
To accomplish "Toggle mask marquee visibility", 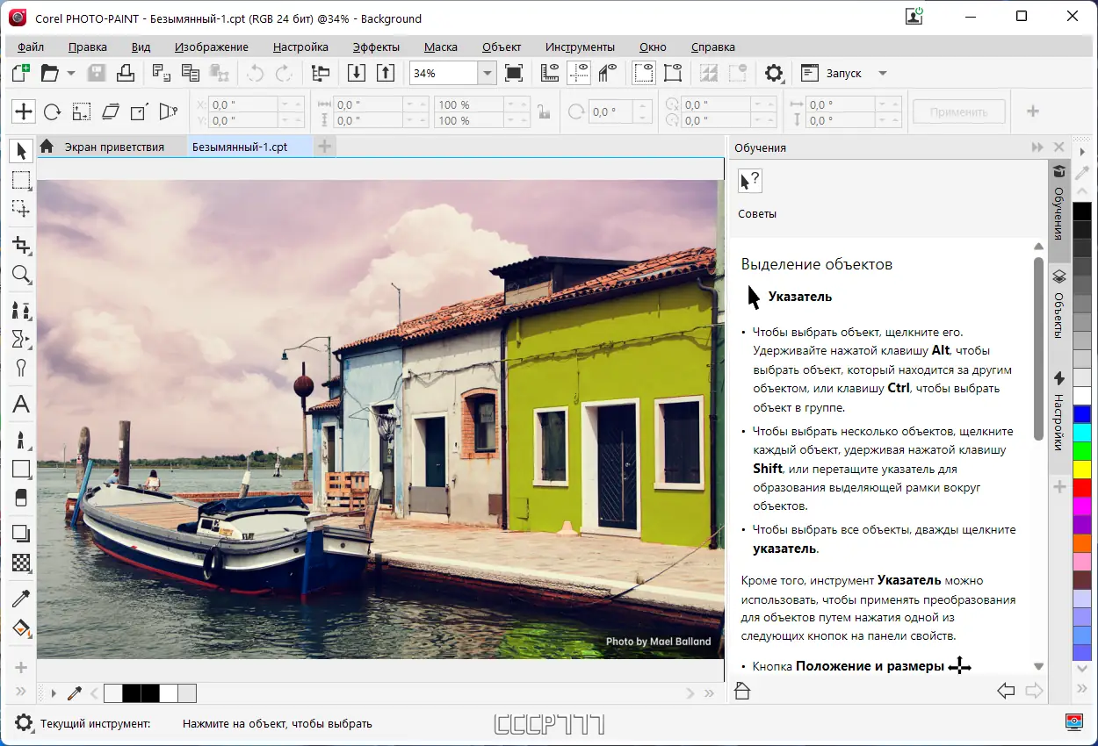I will coord(644,74).
